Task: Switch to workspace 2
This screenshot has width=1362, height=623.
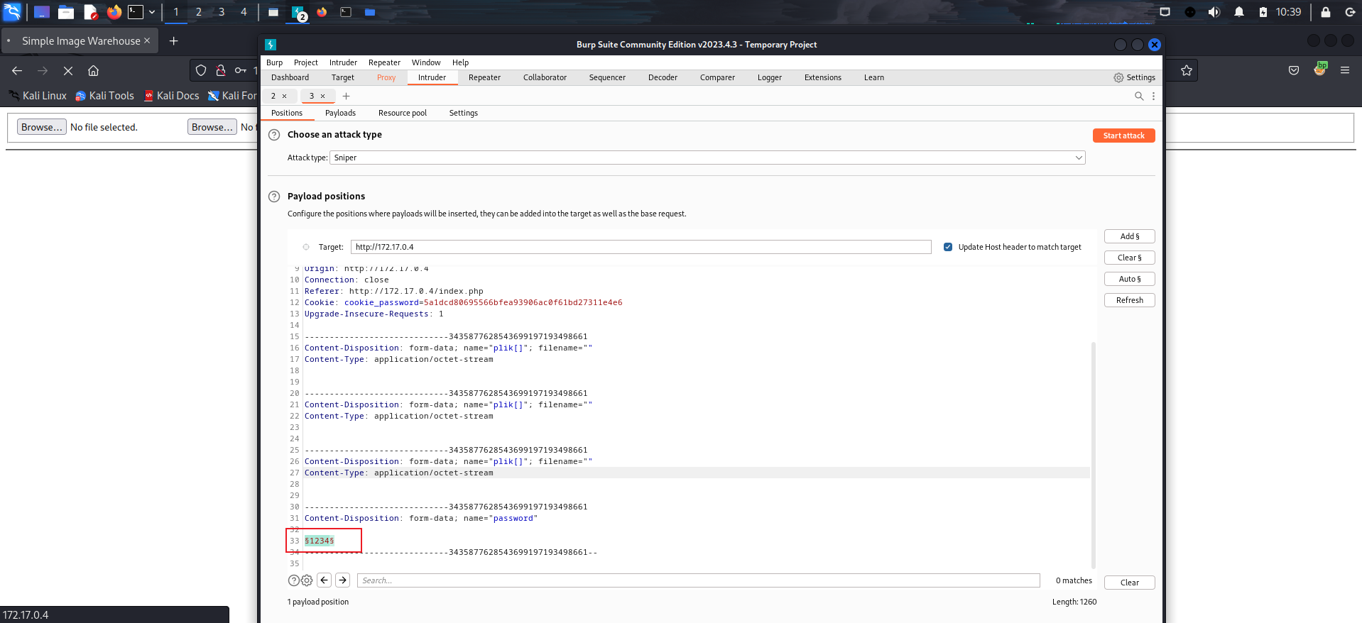Action: (x=199, y=12)
